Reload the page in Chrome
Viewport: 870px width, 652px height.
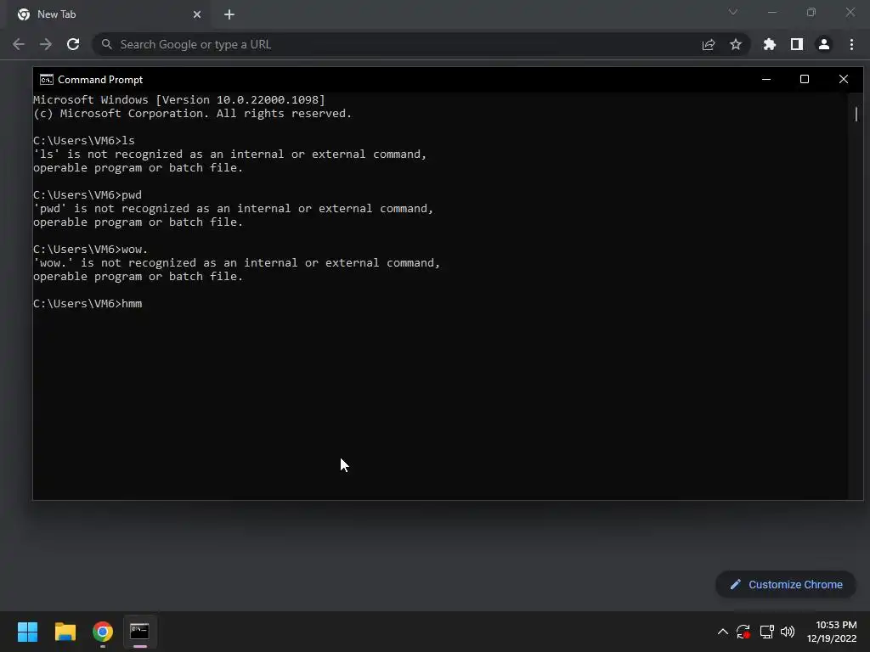[x=73, y=44]
